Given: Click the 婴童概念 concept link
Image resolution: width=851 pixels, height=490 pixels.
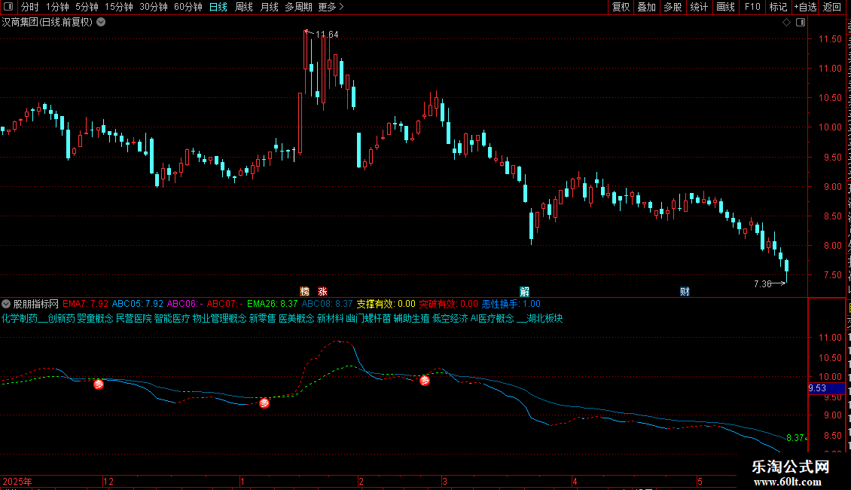Looking at the screenshot, I should (95, 318).
